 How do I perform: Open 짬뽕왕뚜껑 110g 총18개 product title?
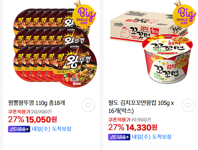tap(36, 103)
